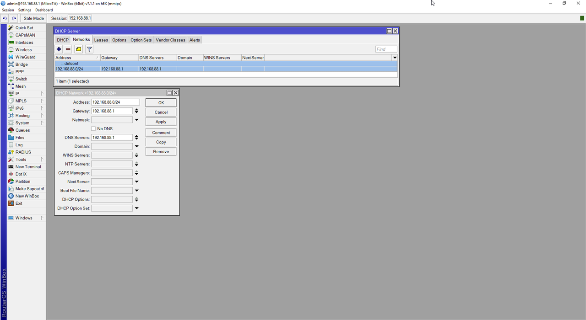Open Log in the sidebar

tap(19, 145)
